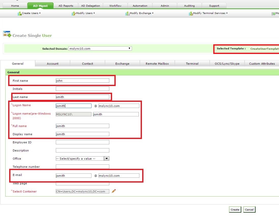The width and height of the screenshot is (279, 221).
Task: Click the Display name input field
Action: [82, 134]
